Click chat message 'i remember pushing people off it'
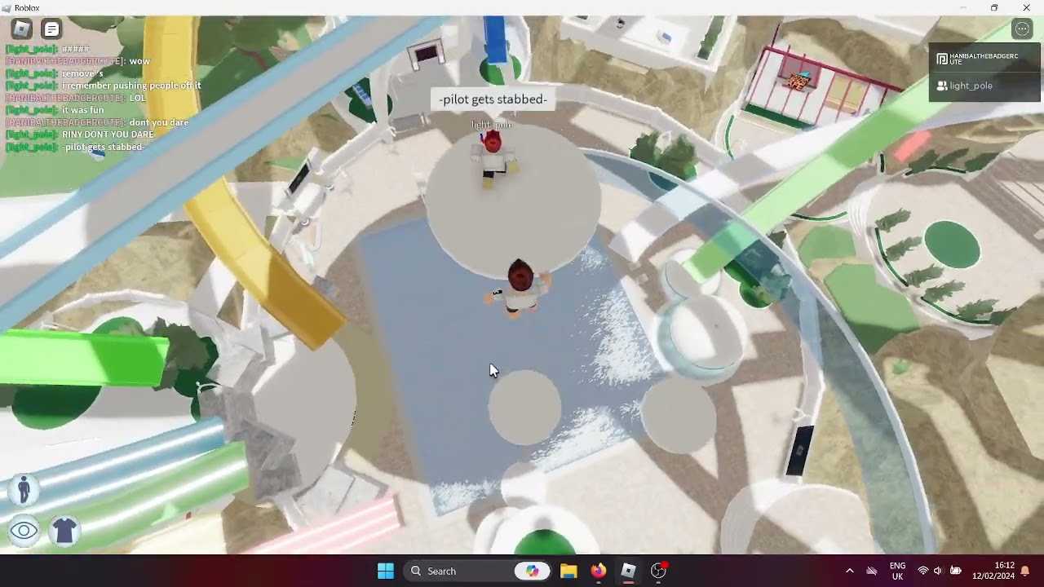This screenshot has width=1044, height=587. tap(131, 86)
